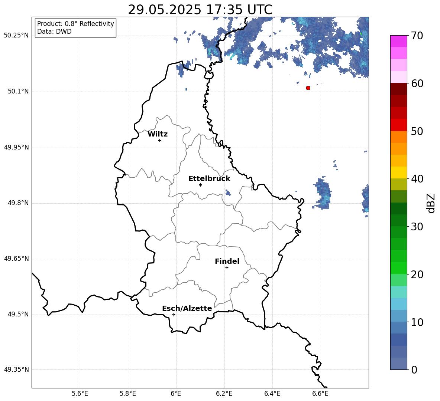Click the colorbar tick label 30
Image resolution: width=440 pixels, height=401 pixels.
[417, 227]
